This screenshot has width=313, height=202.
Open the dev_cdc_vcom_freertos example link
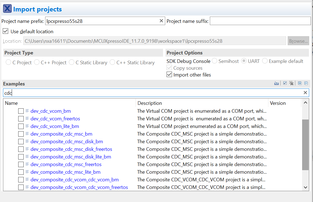click(x=55, y=118)
